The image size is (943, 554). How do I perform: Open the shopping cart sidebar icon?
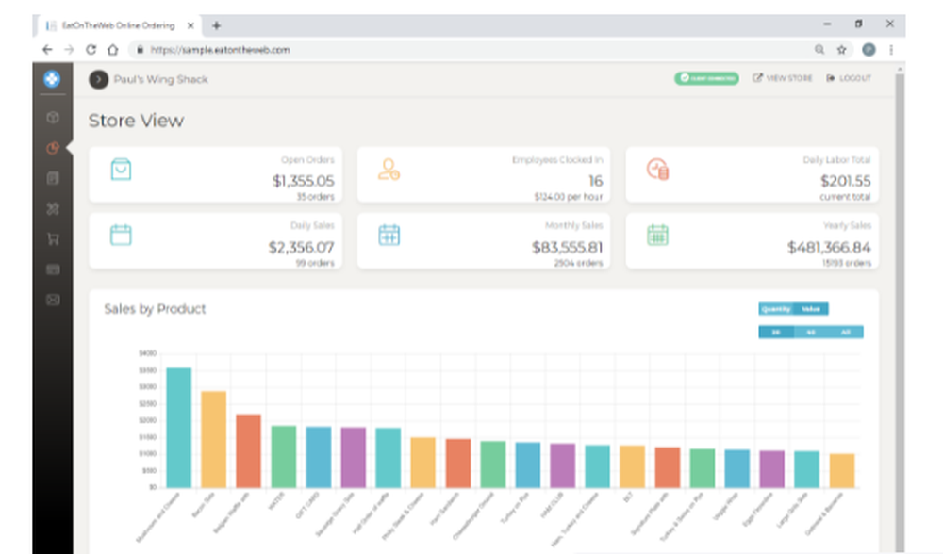point(53,239)
